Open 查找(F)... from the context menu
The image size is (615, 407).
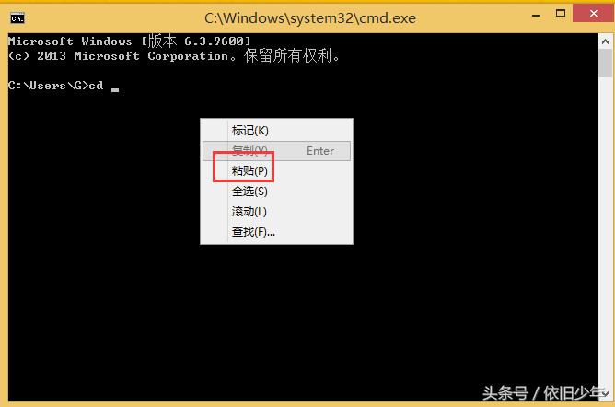tap(276, 232)
